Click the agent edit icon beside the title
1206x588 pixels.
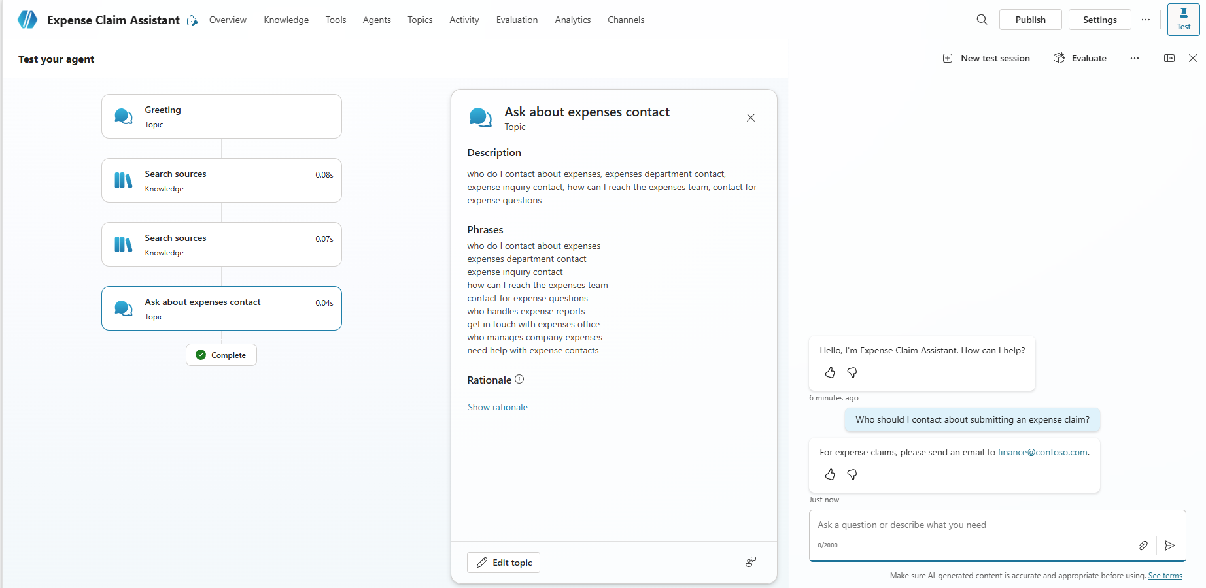(192, 21)
